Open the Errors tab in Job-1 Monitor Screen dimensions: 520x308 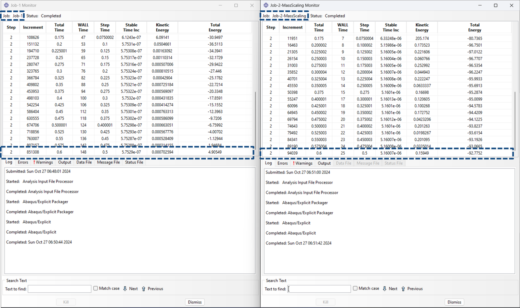pos(23,162)
